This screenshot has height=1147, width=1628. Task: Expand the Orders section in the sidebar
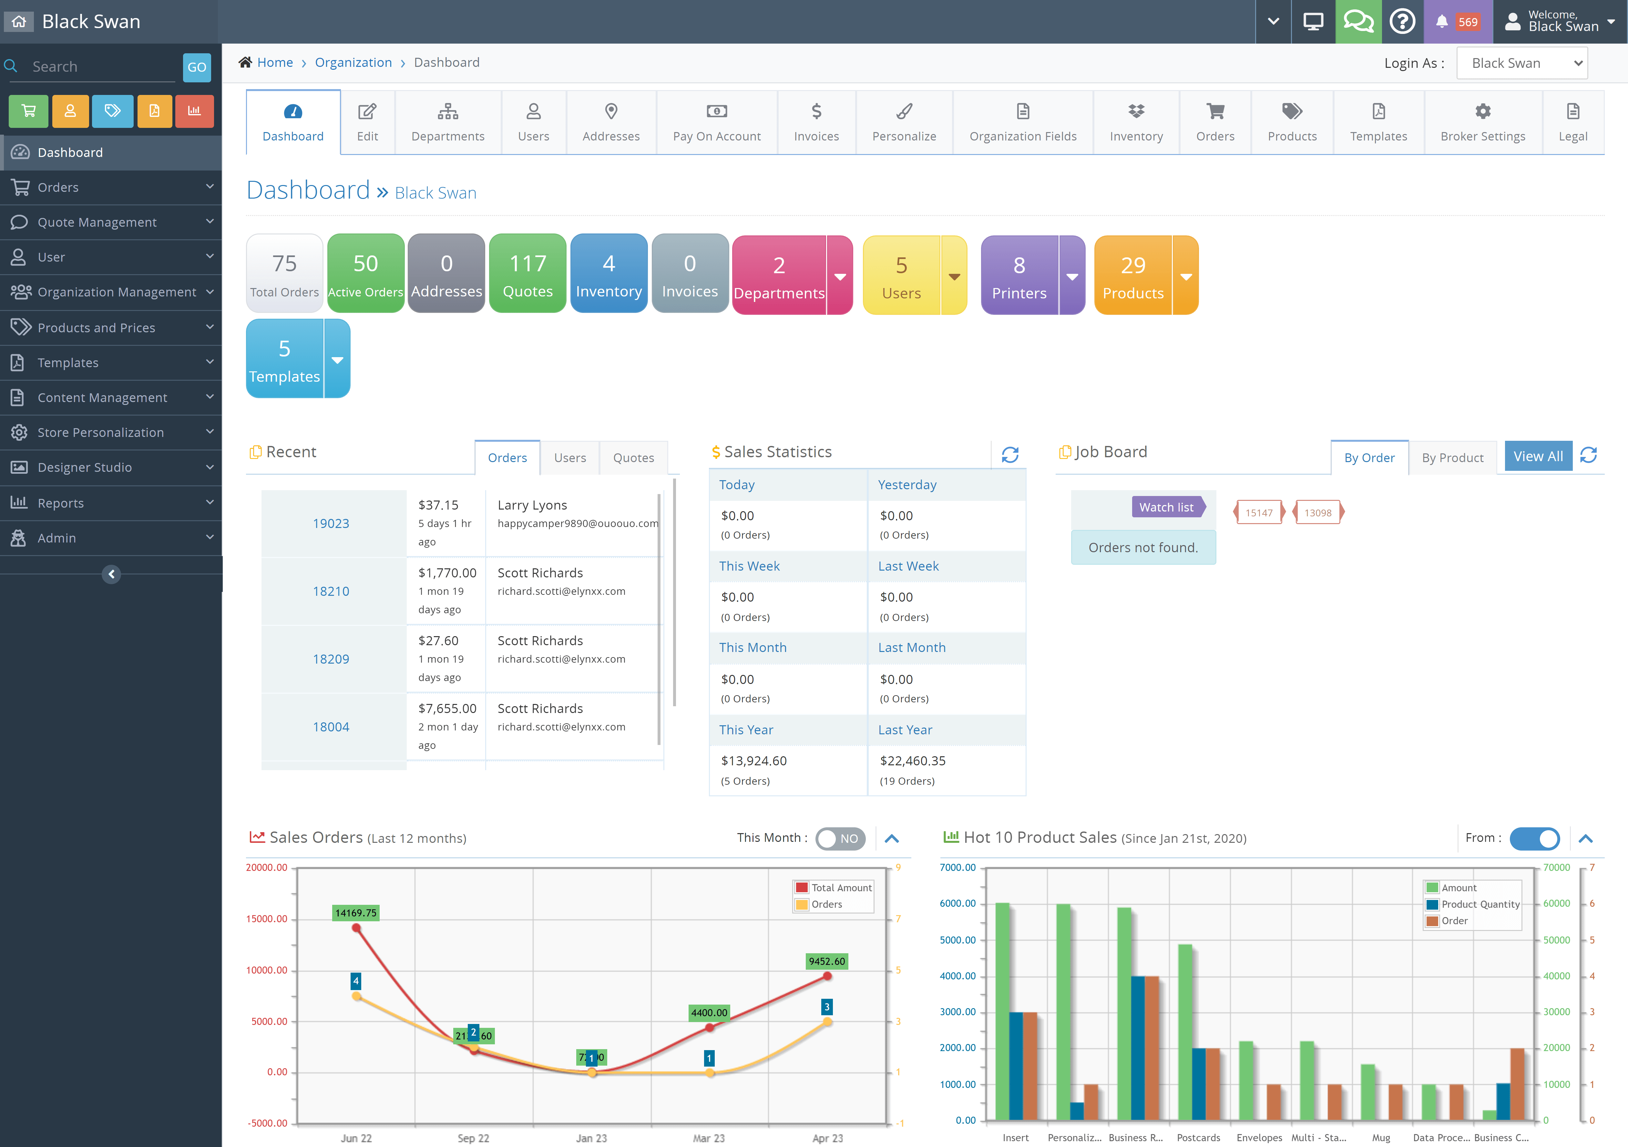111,187
